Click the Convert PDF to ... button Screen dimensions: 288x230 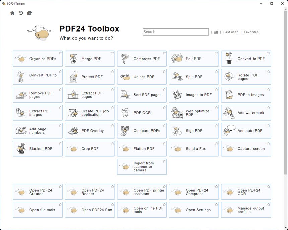point(38,77)
